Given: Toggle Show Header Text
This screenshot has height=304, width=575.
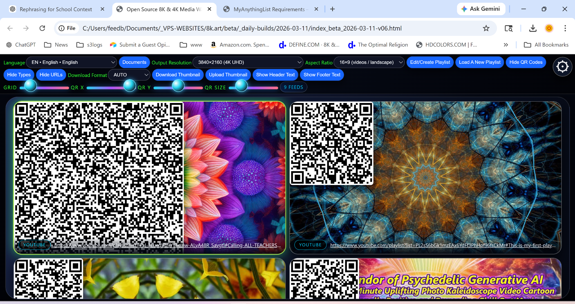Looking at the screenshot, I should click(x=275, y=75).
